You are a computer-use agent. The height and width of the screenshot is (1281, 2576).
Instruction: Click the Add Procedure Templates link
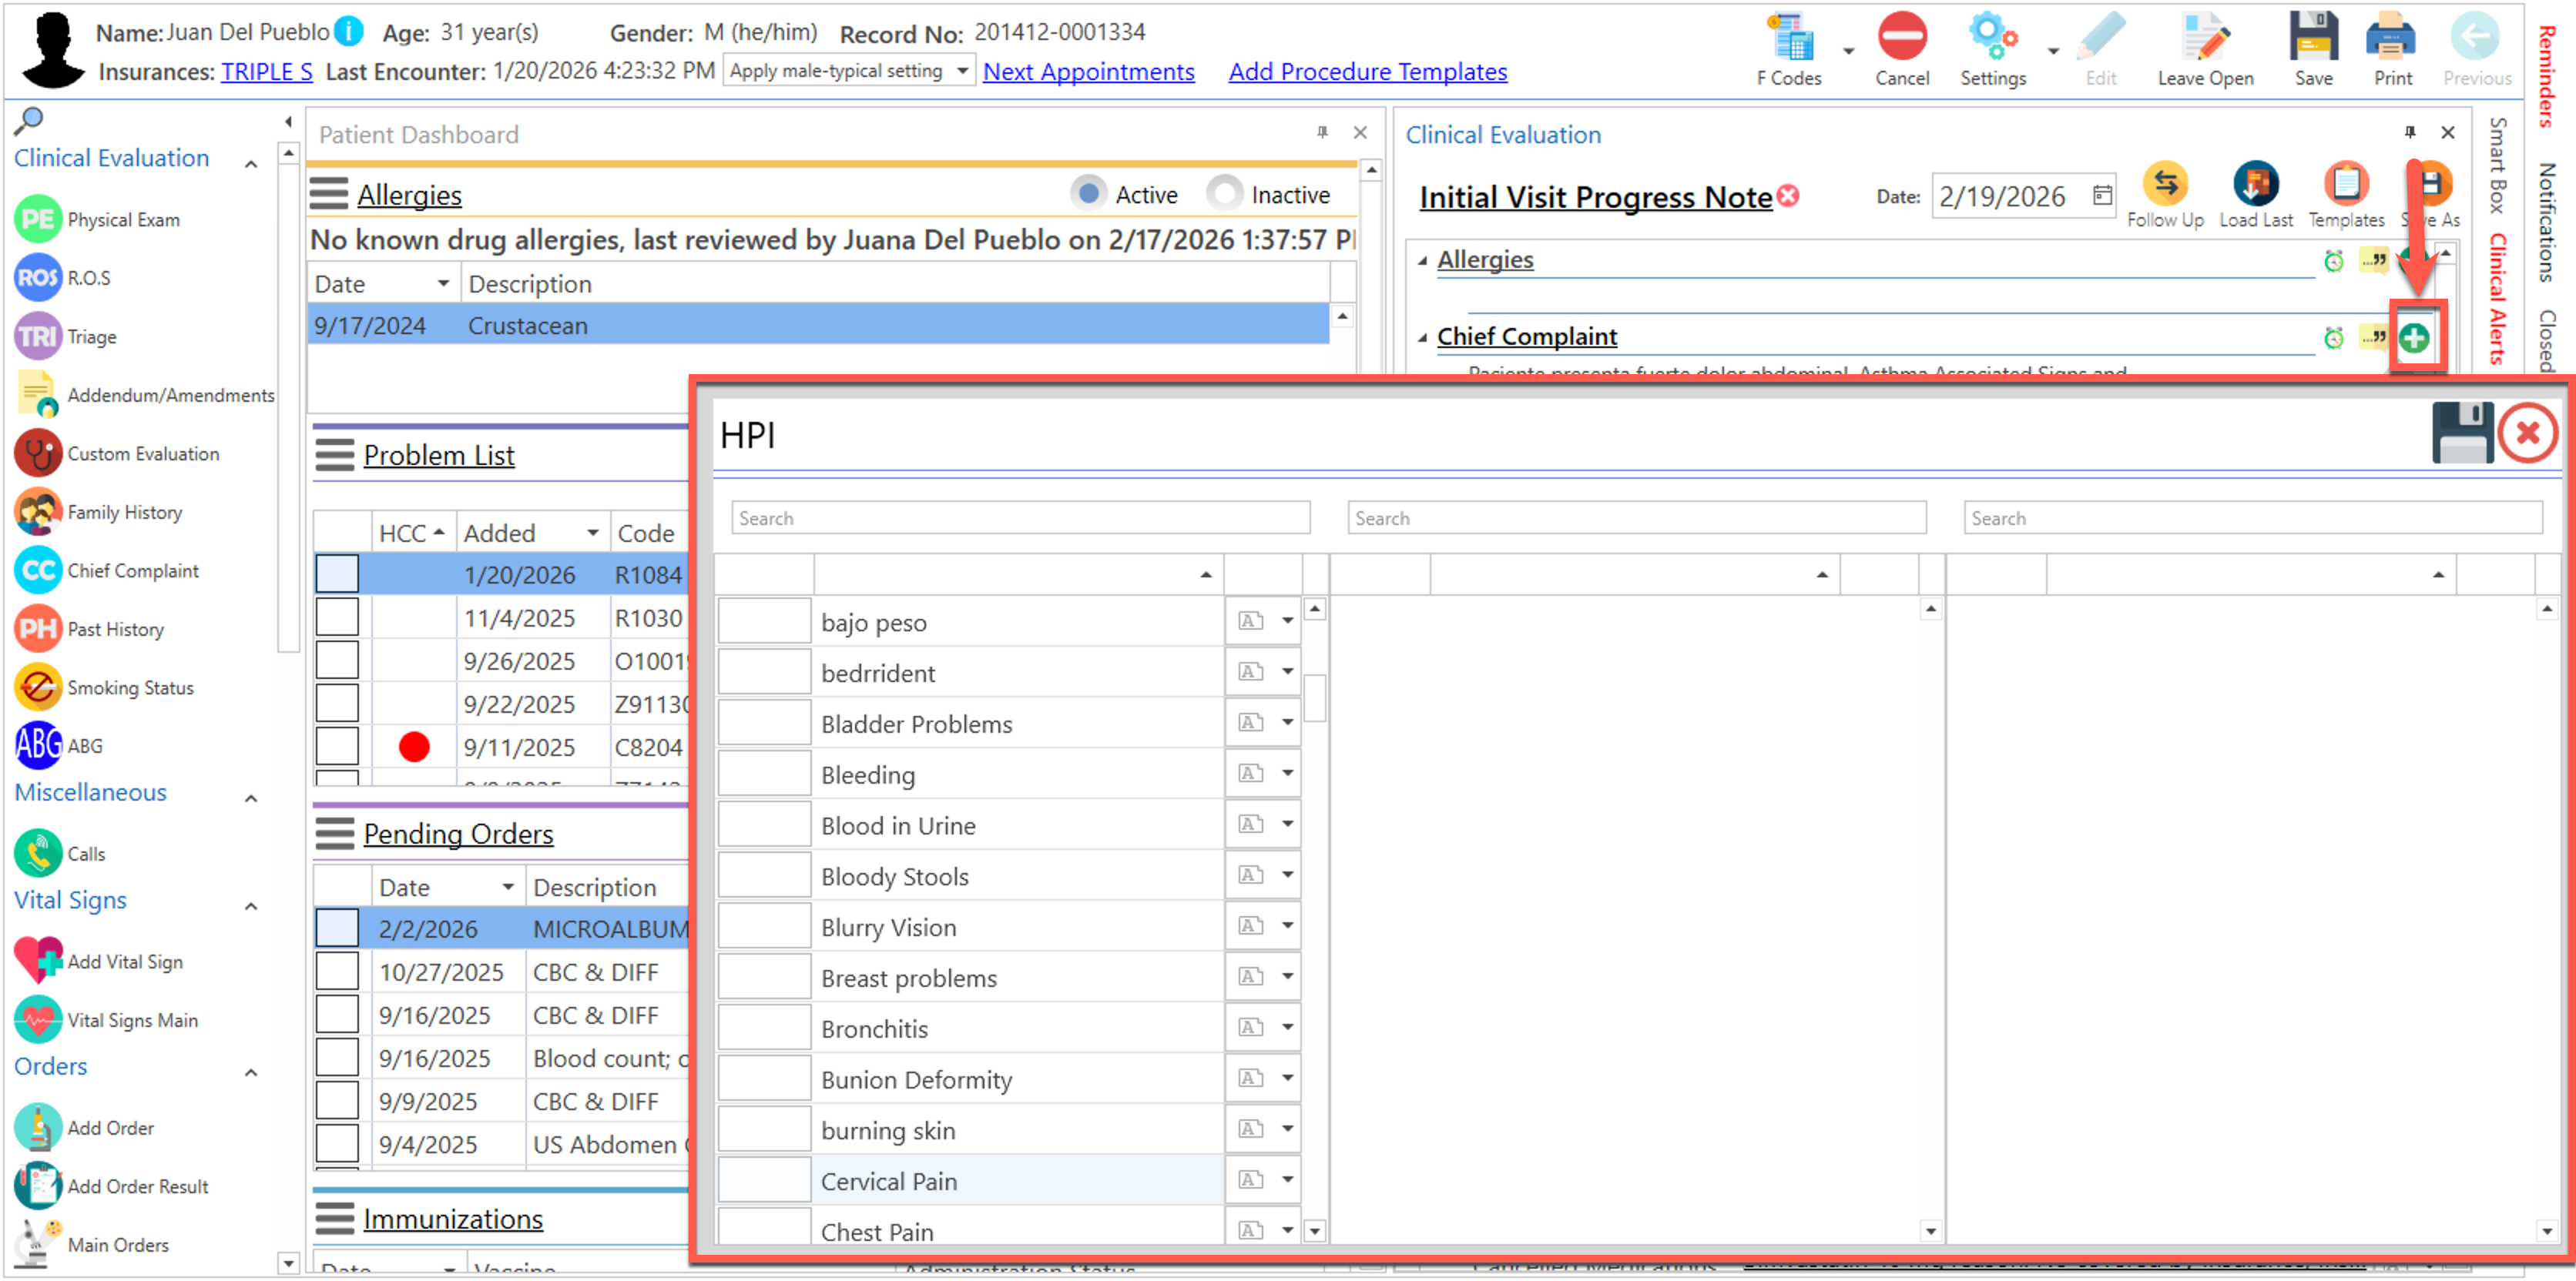click(x=1367, y=72)
